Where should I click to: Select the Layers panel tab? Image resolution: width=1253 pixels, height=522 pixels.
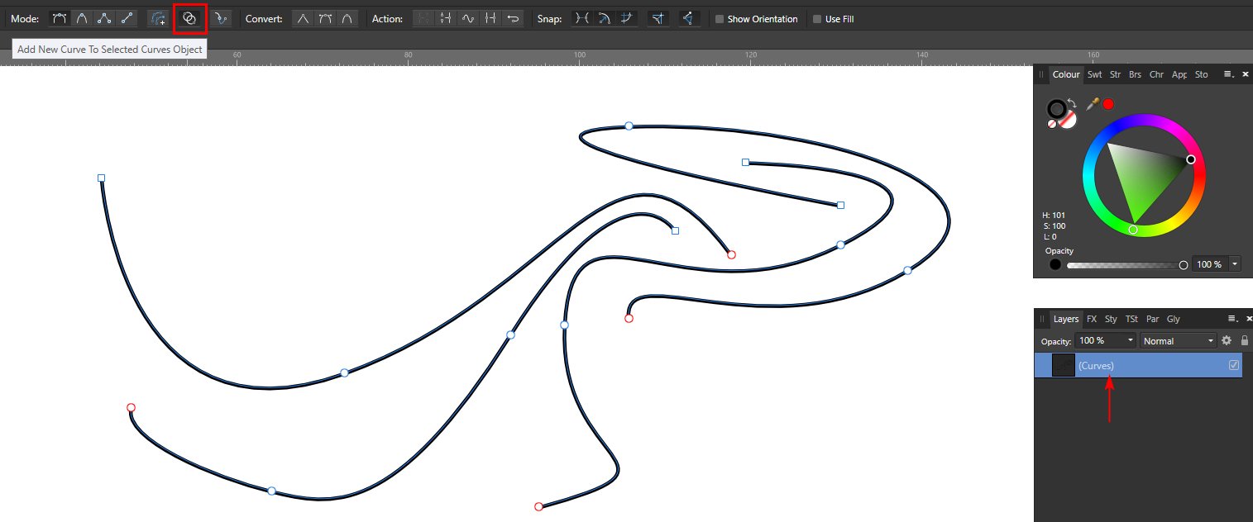tap(1066, 319)
